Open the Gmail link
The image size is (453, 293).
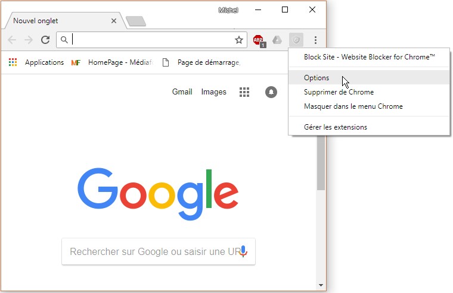coord(182,92)
